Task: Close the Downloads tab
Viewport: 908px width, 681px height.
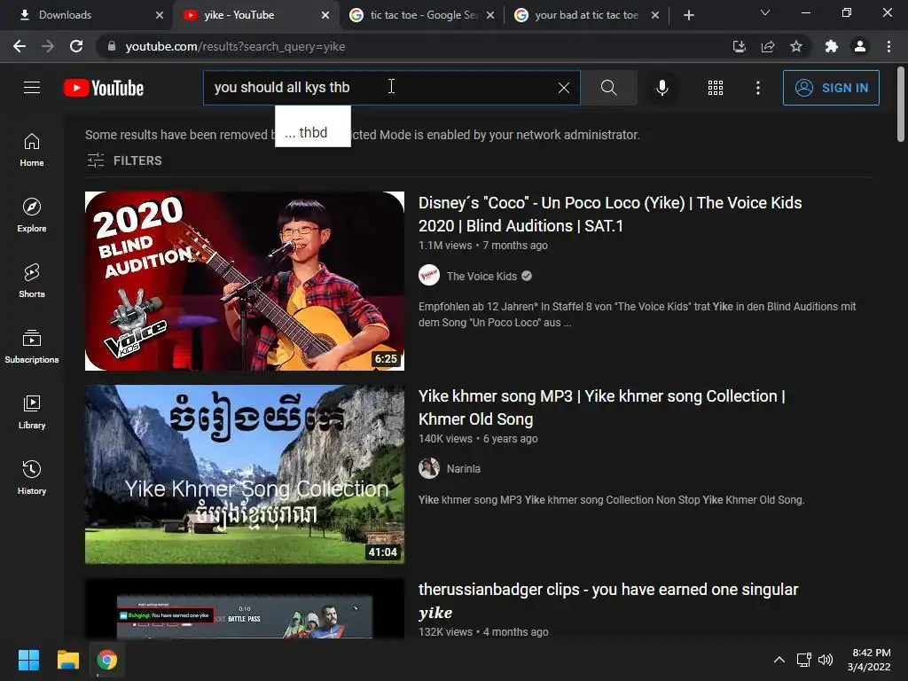Action: [x=160, y=15]
